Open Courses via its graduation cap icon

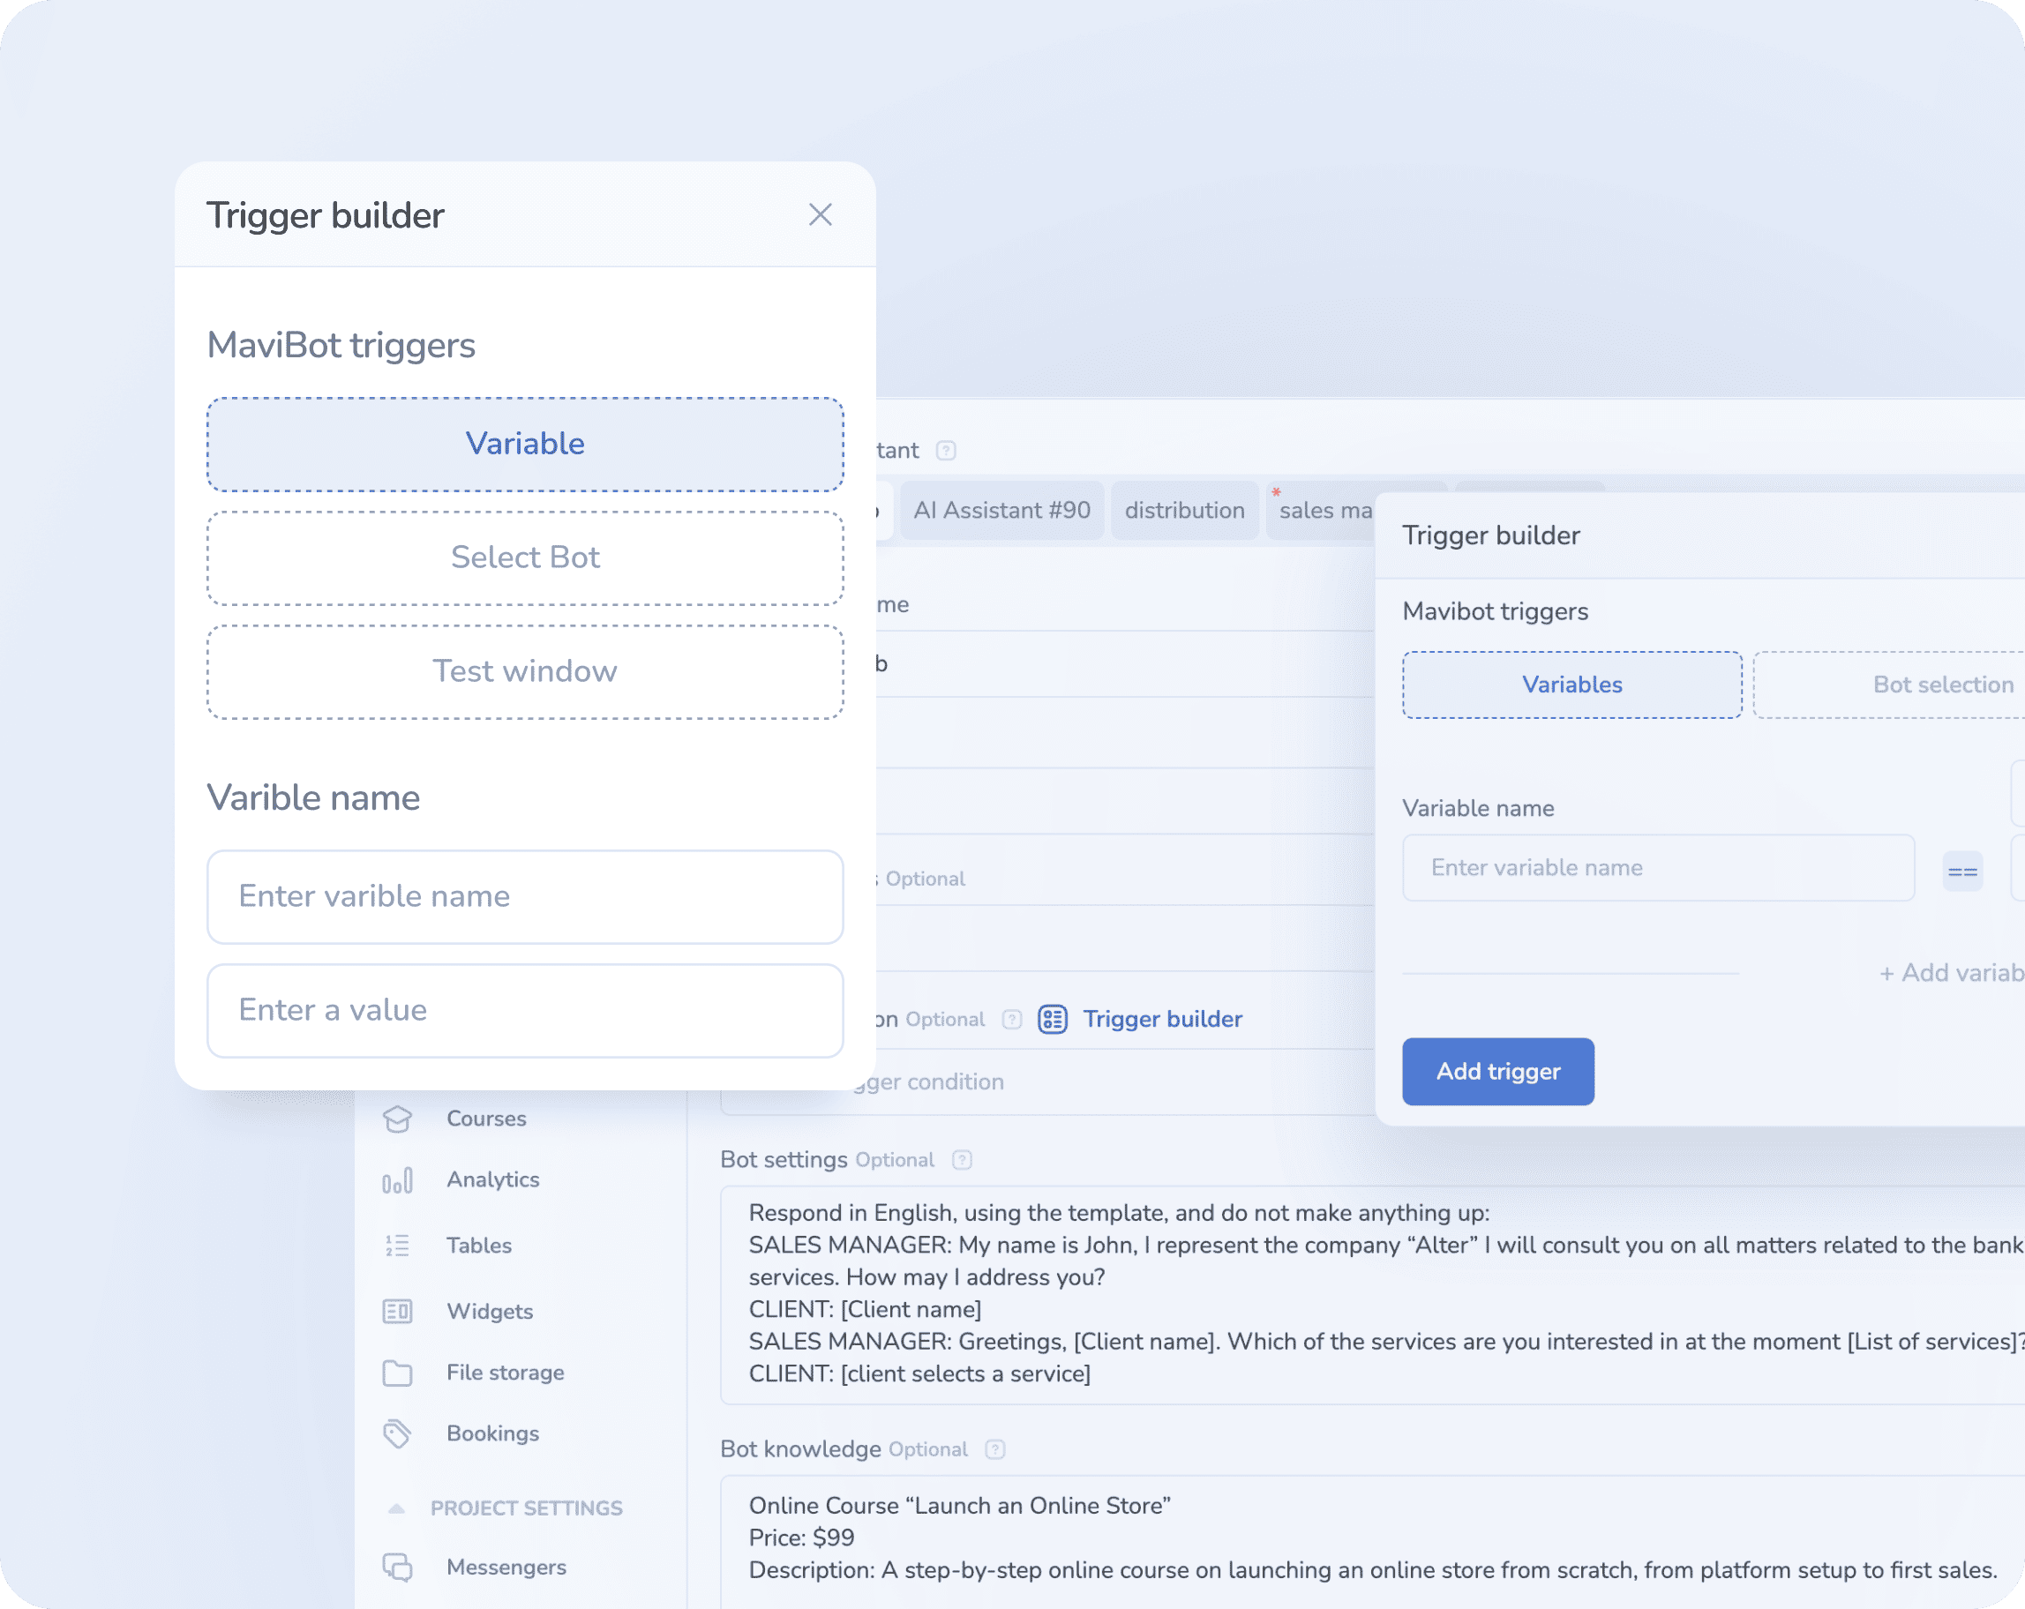397,1119
